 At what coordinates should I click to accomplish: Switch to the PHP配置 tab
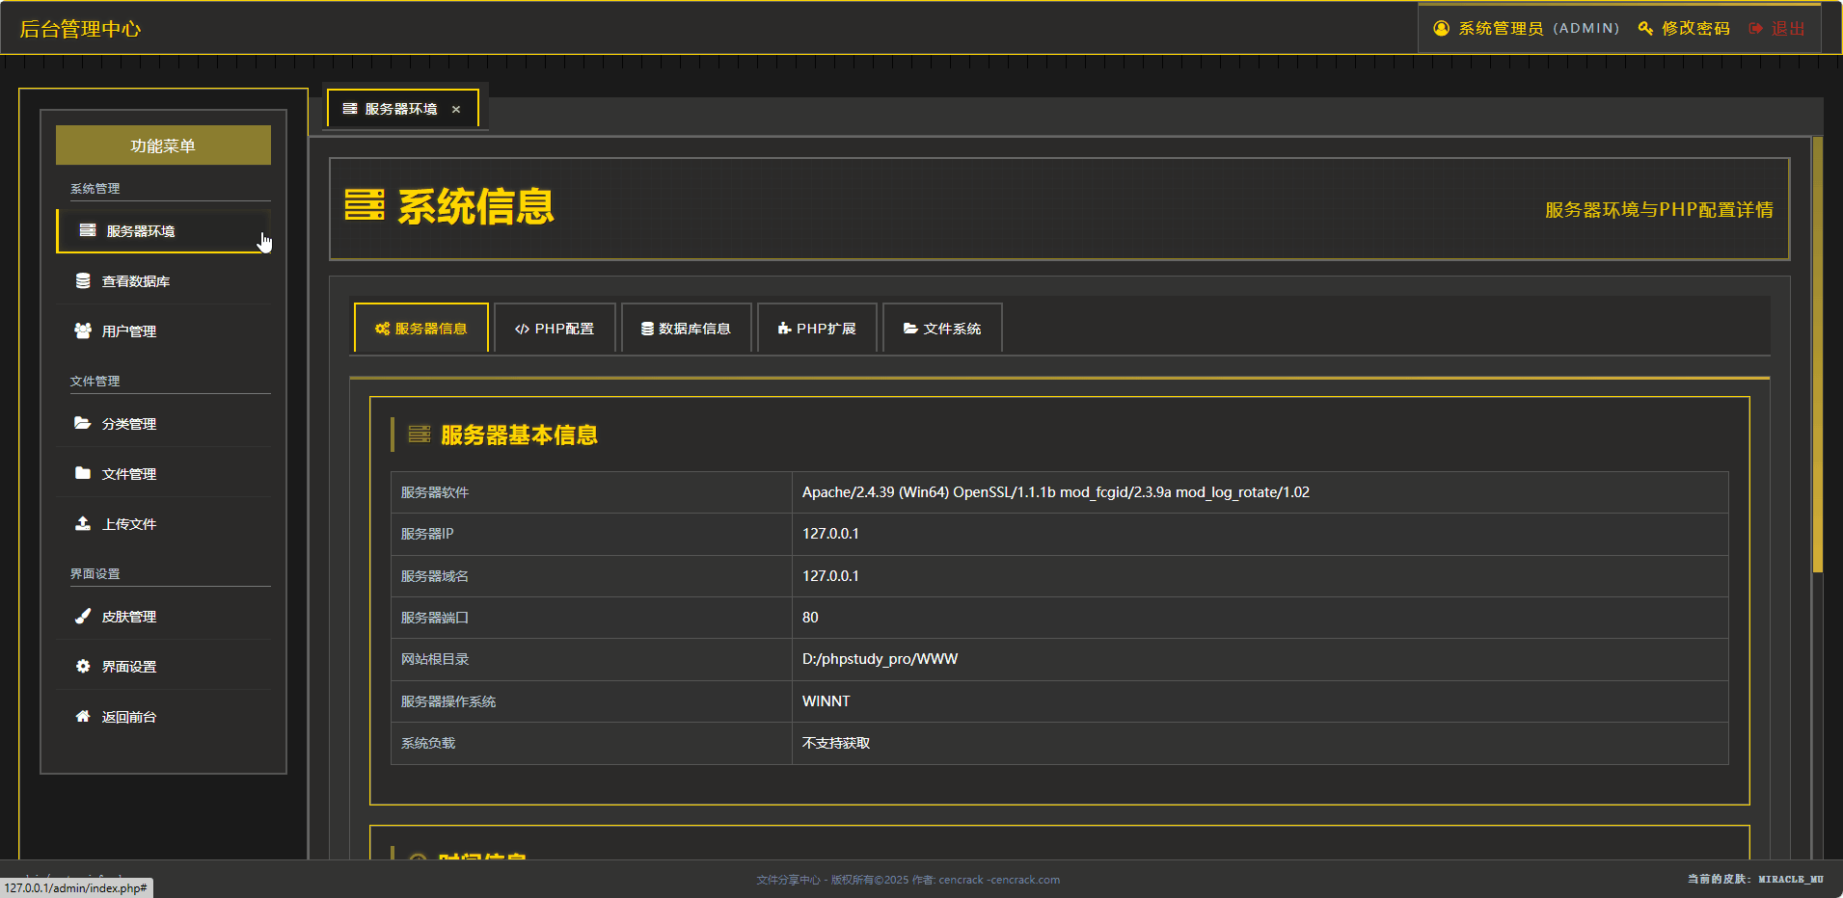[555, 329]
